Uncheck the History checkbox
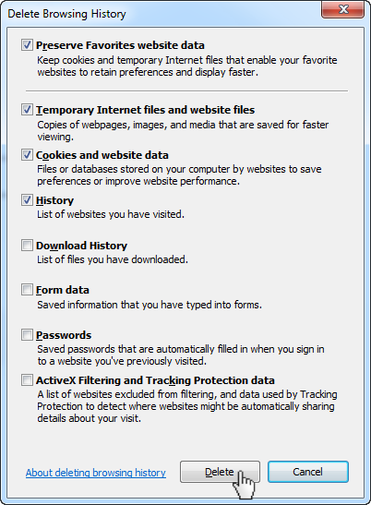The height and width of the screenshot is (505, 371). click(27, 200)
